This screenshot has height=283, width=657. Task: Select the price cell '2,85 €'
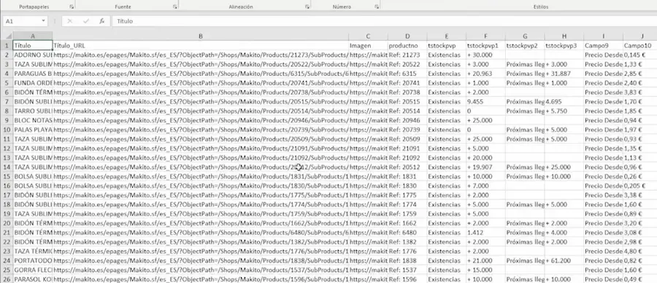point(639,74)
